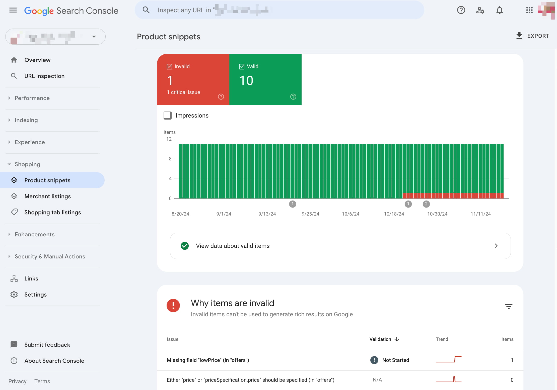
Task: Click the red invalid bars in chart
Action: (x=453, y=196)
